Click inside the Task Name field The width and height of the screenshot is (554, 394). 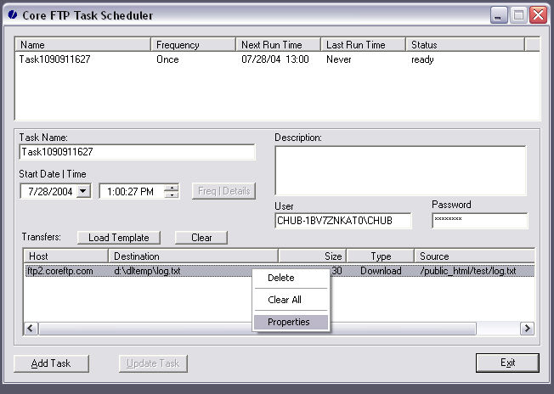coord(136,152)
